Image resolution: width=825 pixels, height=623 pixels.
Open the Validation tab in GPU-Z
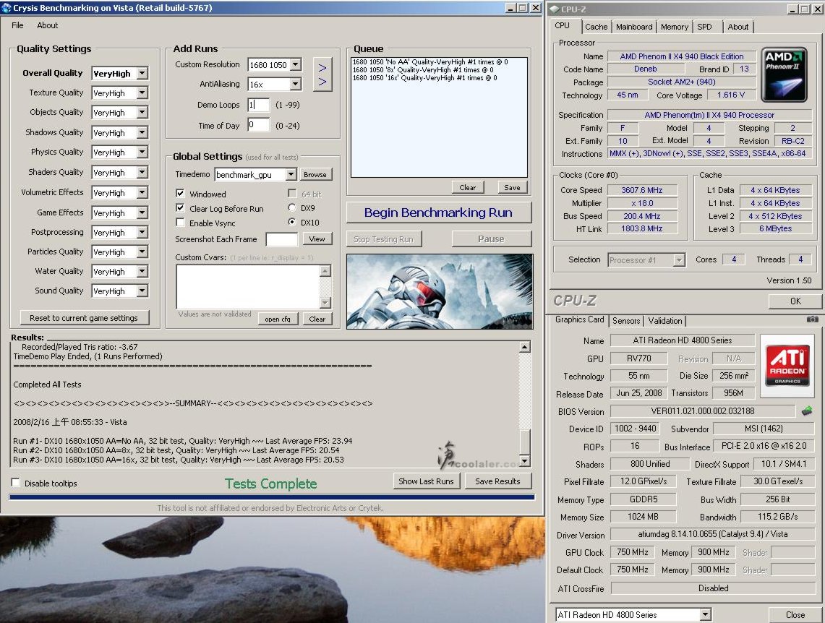[x=665, y=321]
